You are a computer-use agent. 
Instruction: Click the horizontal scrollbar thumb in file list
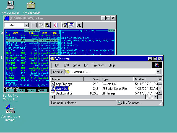pyautogui.click(x=100, y=97)
